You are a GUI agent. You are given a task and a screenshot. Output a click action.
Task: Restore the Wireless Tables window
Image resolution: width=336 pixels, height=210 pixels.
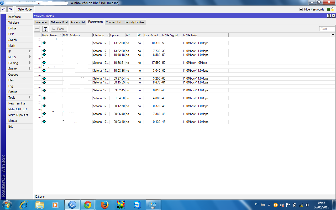click(x=329, y=16)
